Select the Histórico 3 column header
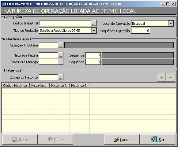This screenshot has height=147, width=178. tap(79, 86)
